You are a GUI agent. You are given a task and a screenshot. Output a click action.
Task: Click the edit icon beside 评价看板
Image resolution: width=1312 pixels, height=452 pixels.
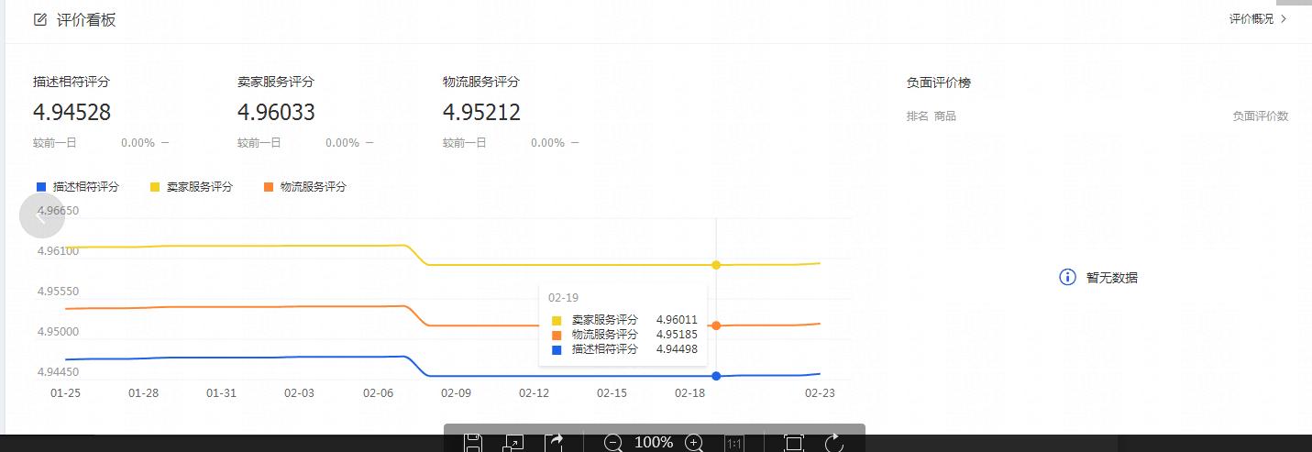click(x=40, y=19)
